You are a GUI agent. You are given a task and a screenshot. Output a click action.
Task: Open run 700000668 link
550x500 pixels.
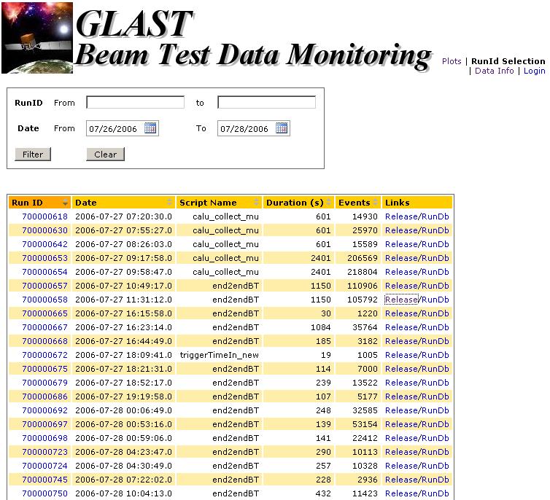point(45,341)
